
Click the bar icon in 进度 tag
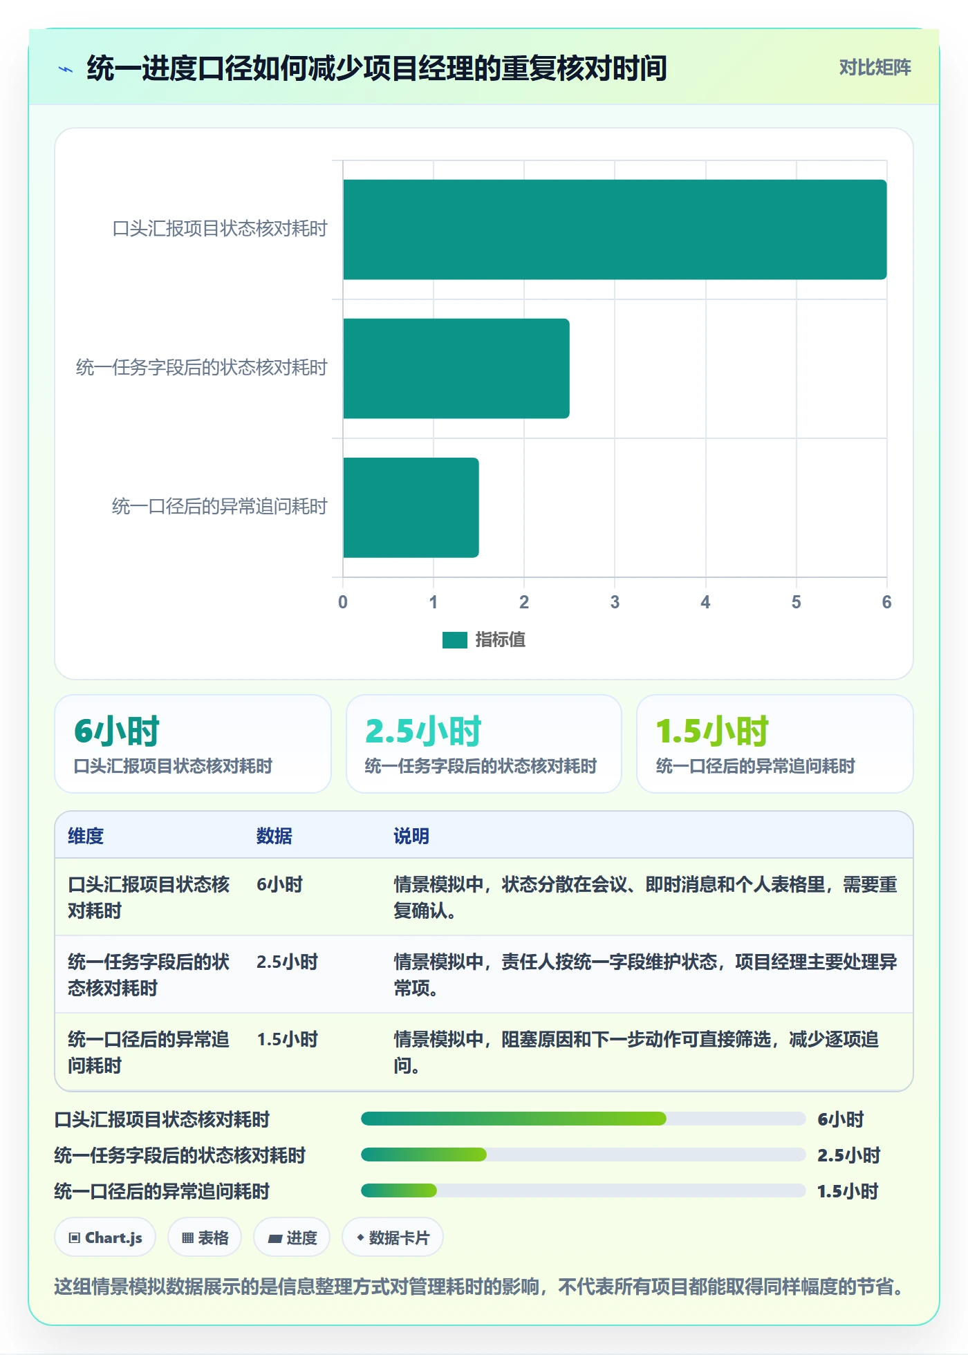[275, 1239]
